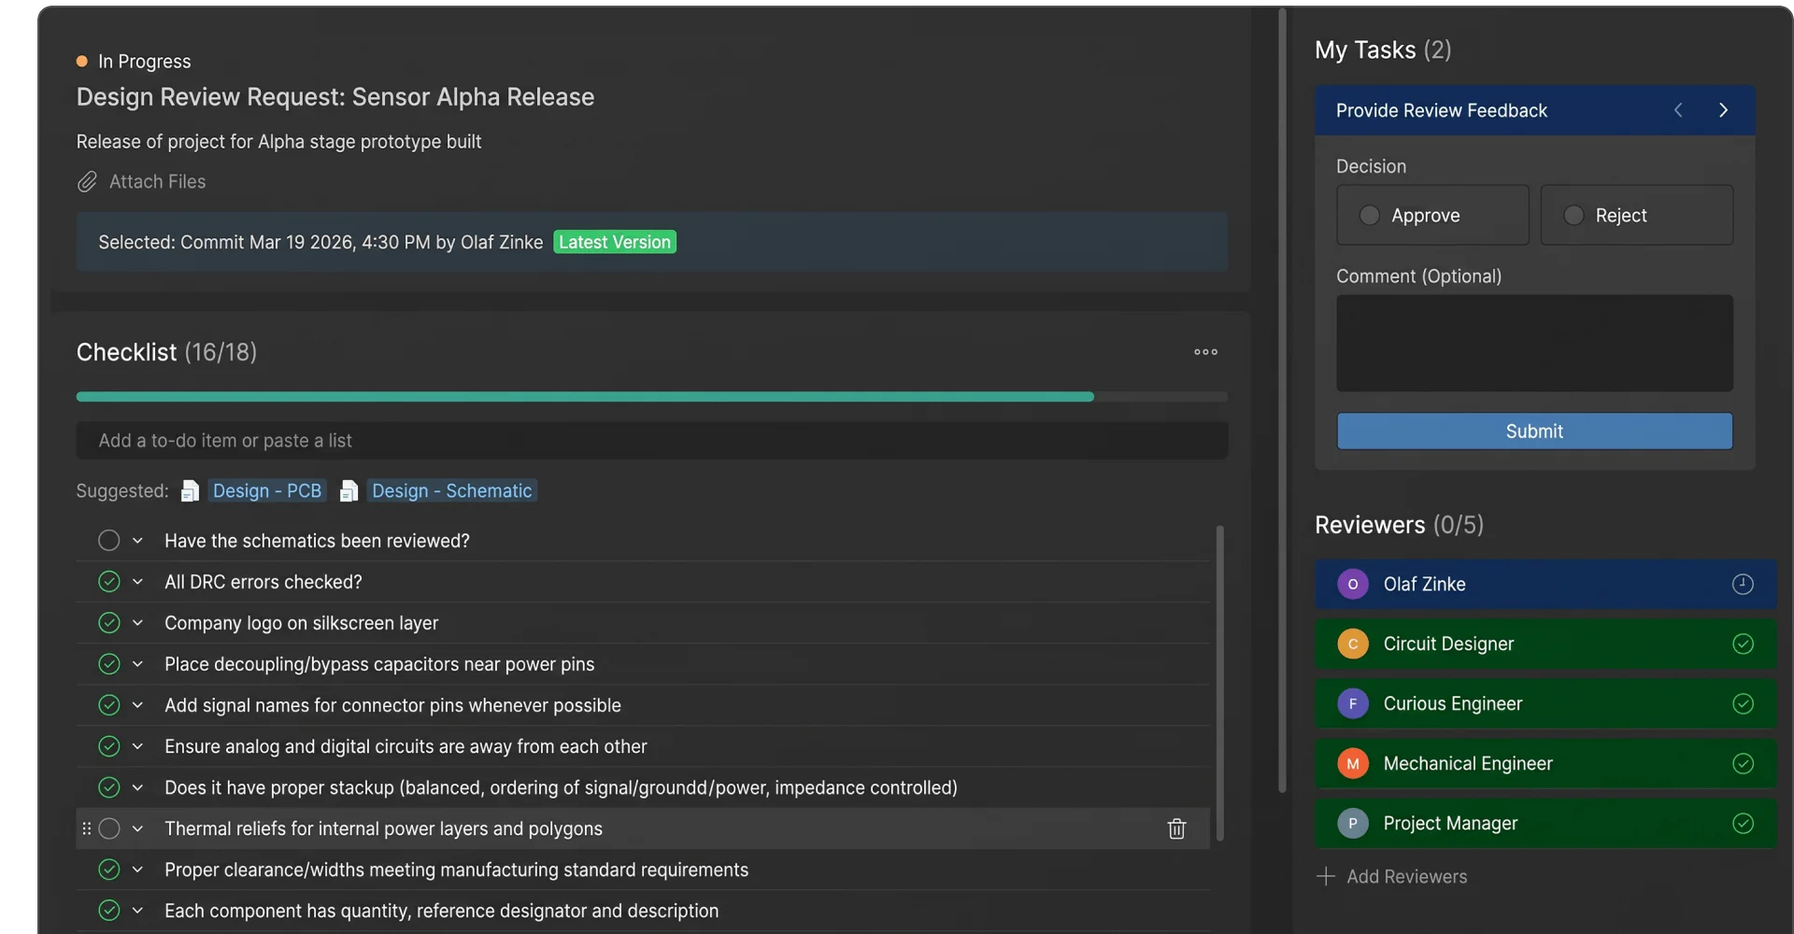The image size is (1794, 934).
Task: Click Project Manager's approved check icon
Action: point(1743,824)
